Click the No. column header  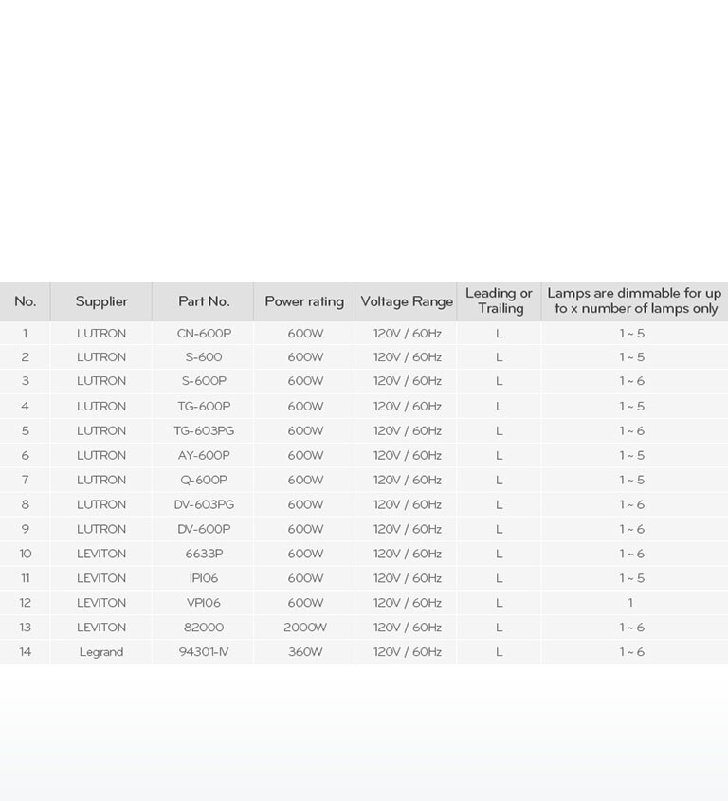click(x=26, y=301)
